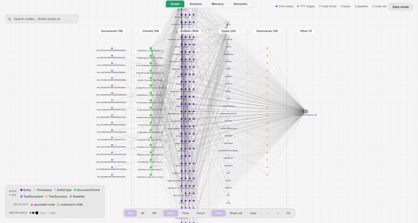The height and width of the screenshot is (223, 418).
Task: Turn labels Off
Action: [154, 213]
